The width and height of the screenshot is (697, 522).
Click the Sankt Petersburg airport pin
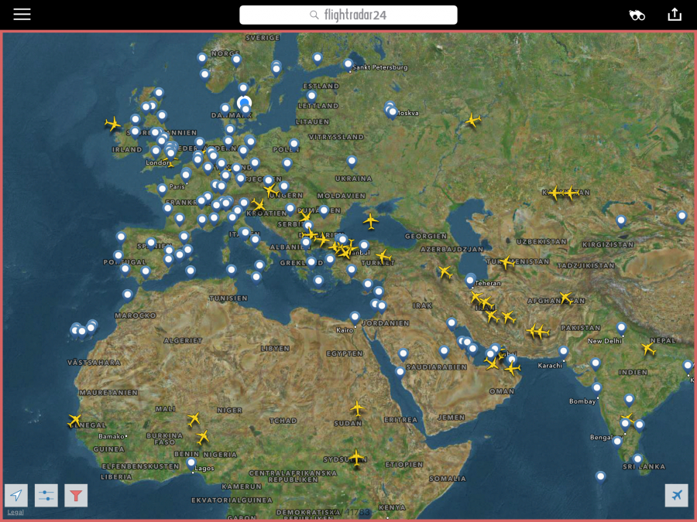tap(348, 64)
